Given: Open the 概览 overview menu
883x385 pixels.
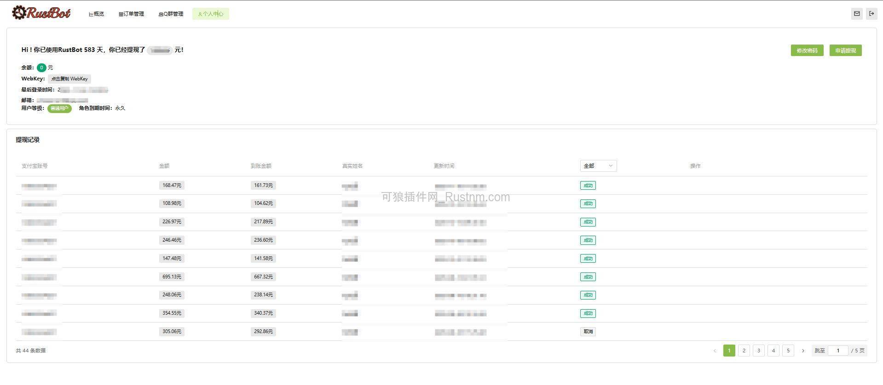Looking at the screenshot, I should [97, 14].
